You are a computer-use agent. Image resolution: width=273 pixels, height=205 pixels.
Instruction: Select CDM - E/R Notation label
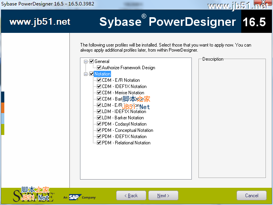coord(121,80)
